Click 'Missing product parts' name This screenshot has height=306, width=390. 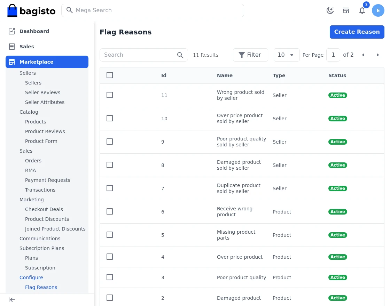point(236,235)
